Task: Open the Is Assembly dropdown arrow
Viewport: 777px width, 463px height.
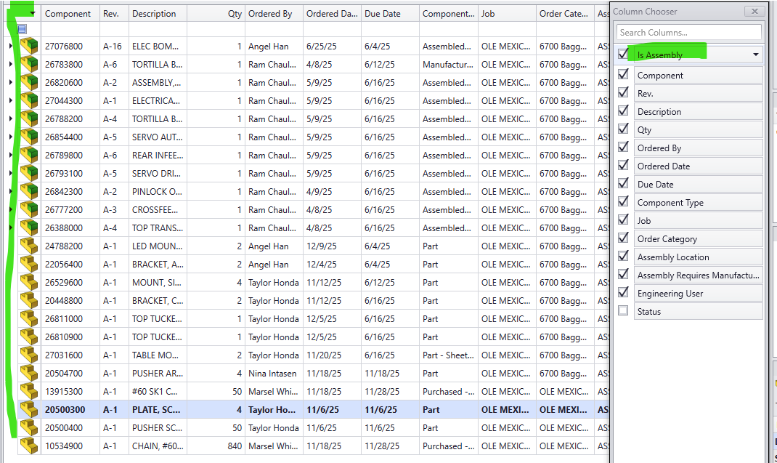Action: (755, 55)
